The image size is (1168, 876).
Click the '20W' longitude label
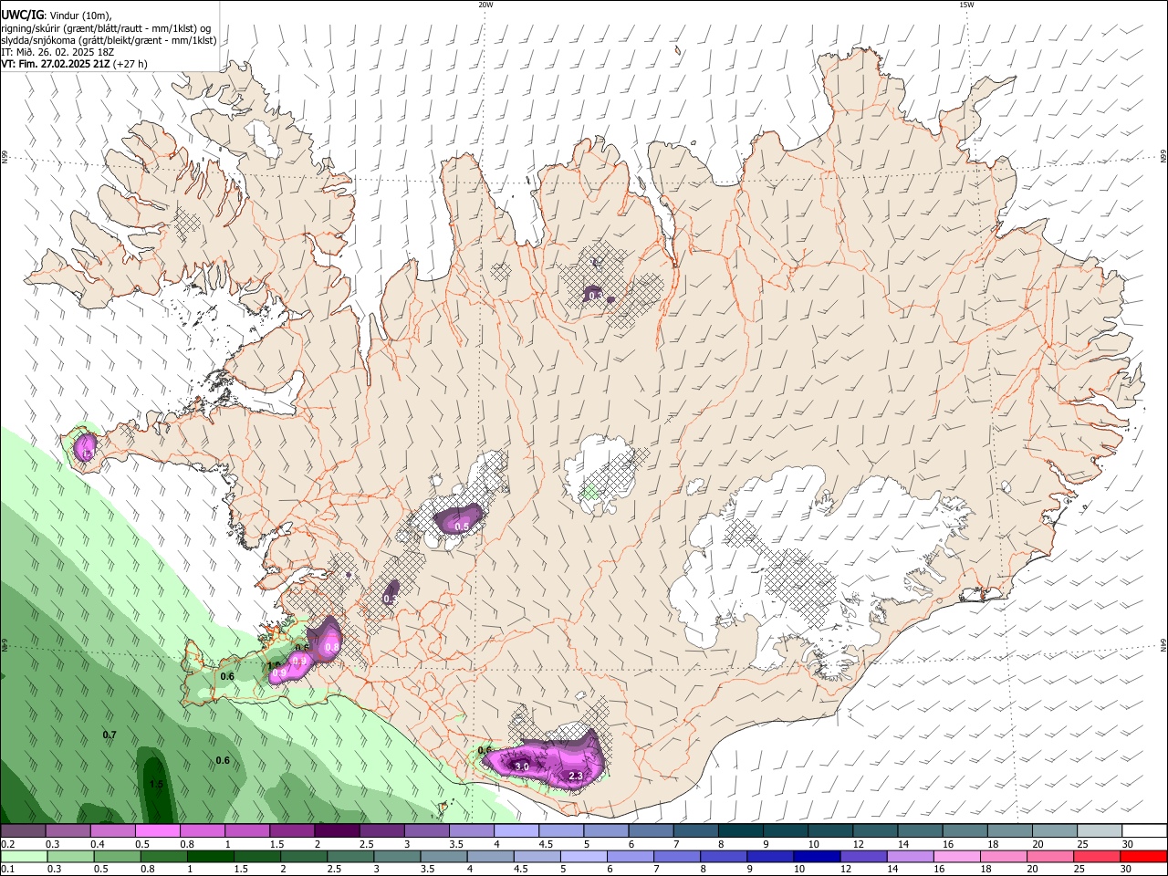pyautogui.click(x=485, y=5)
